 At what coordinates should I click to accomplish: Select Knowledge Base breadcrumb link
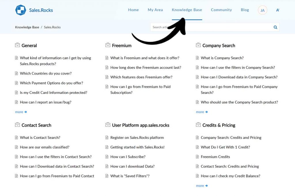click(27, 27)
